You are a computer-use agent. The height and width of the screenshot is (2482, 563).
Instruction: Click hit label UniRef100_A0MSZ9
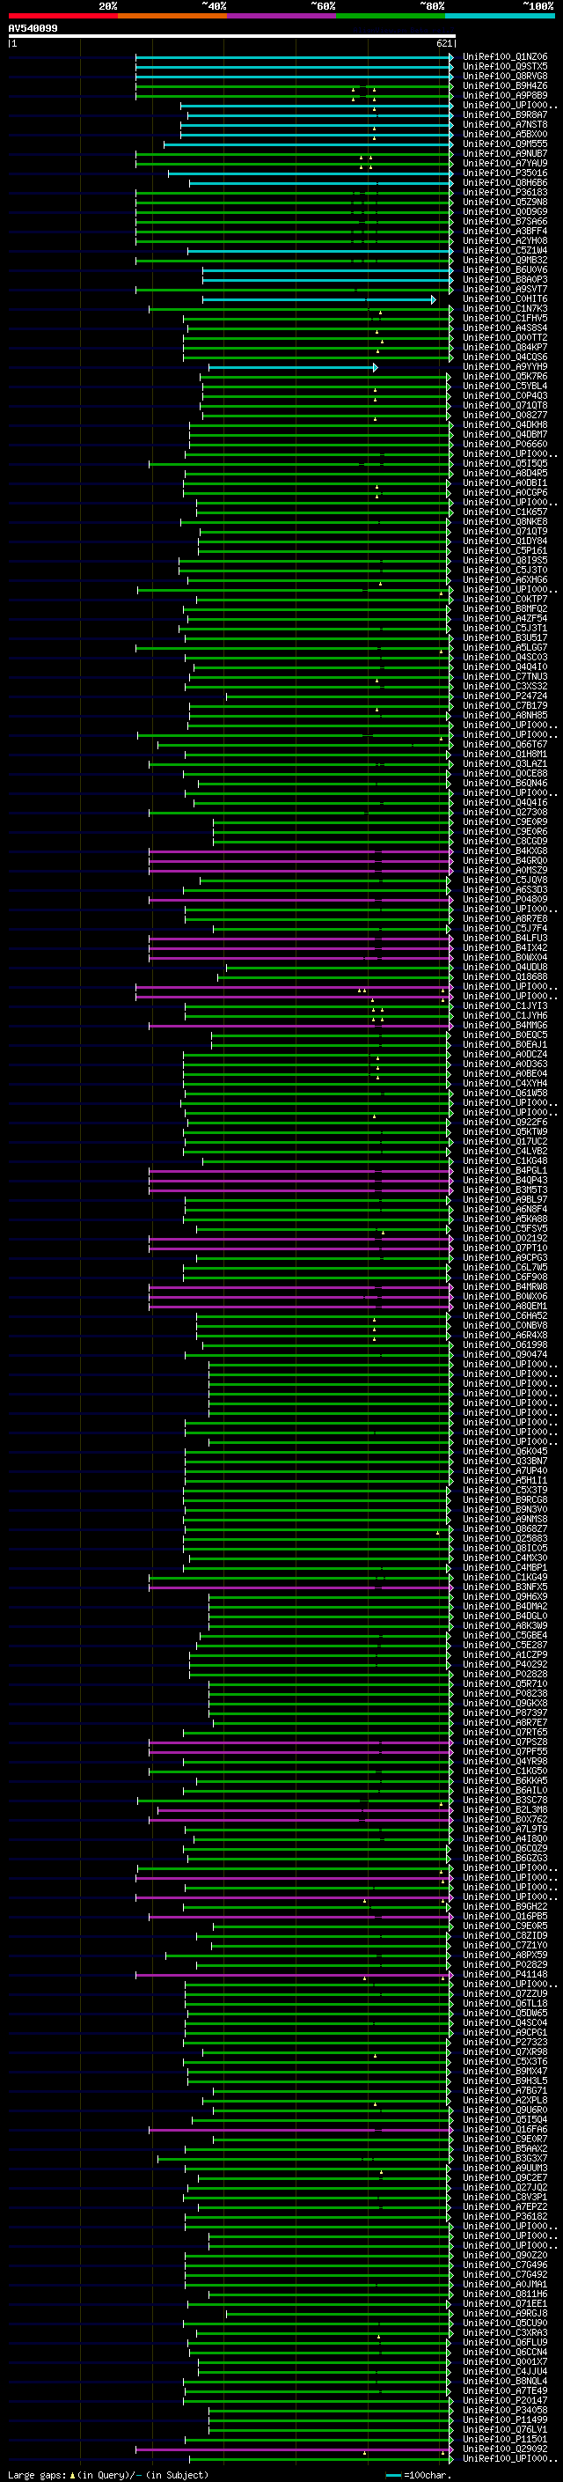[x=505, y=870]
